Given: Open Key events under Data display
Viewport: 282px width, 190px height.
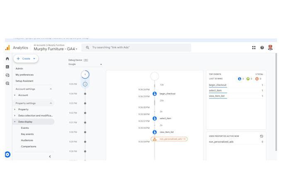Looking at the screenshot, I should tap(27, 134).
